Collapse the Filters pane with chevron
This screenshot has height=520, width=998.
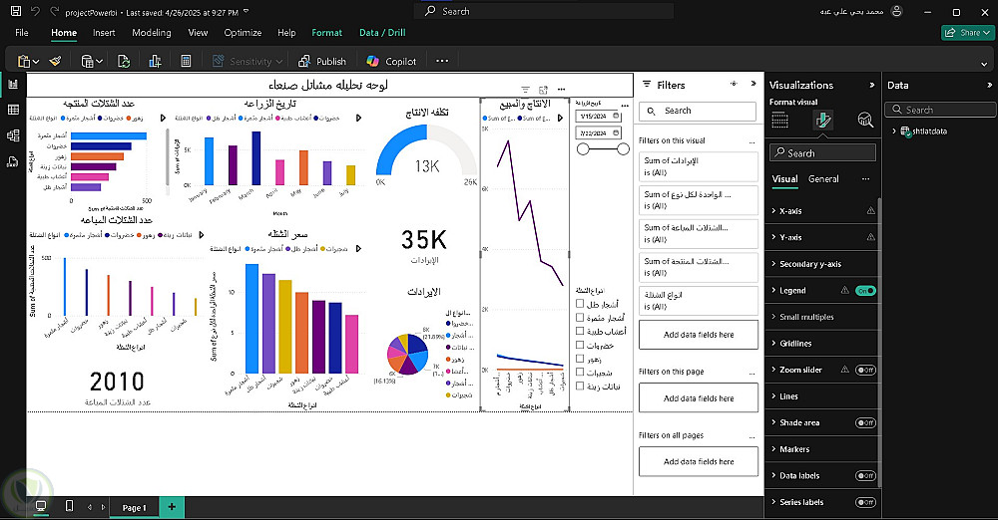tap(753, 84)
